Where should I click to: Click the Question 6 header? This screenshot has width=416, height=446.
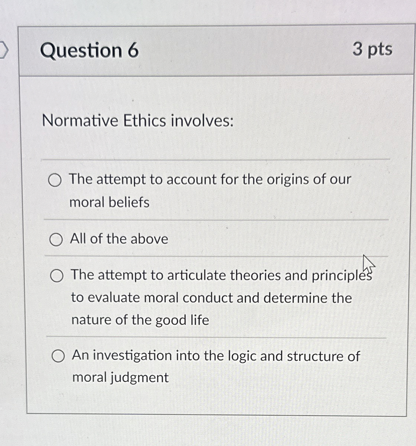click(x=90, y=51)
